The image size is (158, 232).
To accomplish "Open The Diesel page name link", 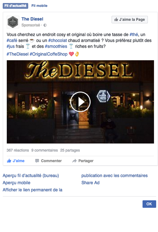I will coord(32,19).
